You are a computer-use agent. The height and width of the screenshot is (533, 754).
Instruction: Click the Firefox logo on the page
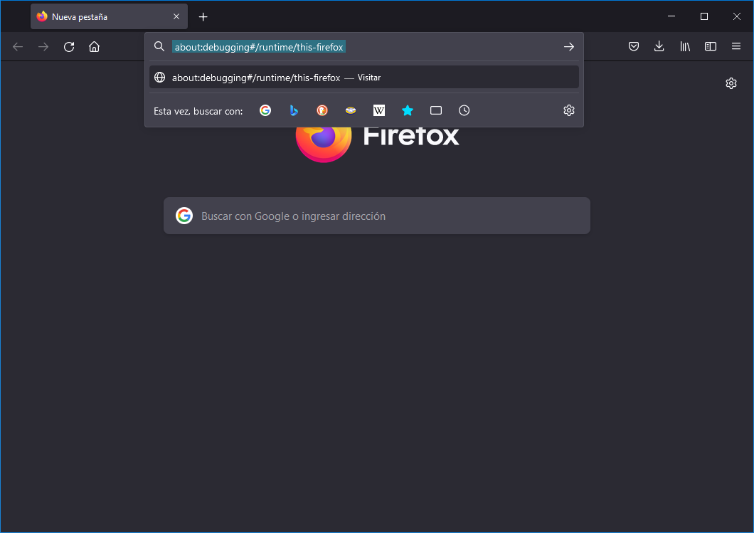tap(324, 144)
